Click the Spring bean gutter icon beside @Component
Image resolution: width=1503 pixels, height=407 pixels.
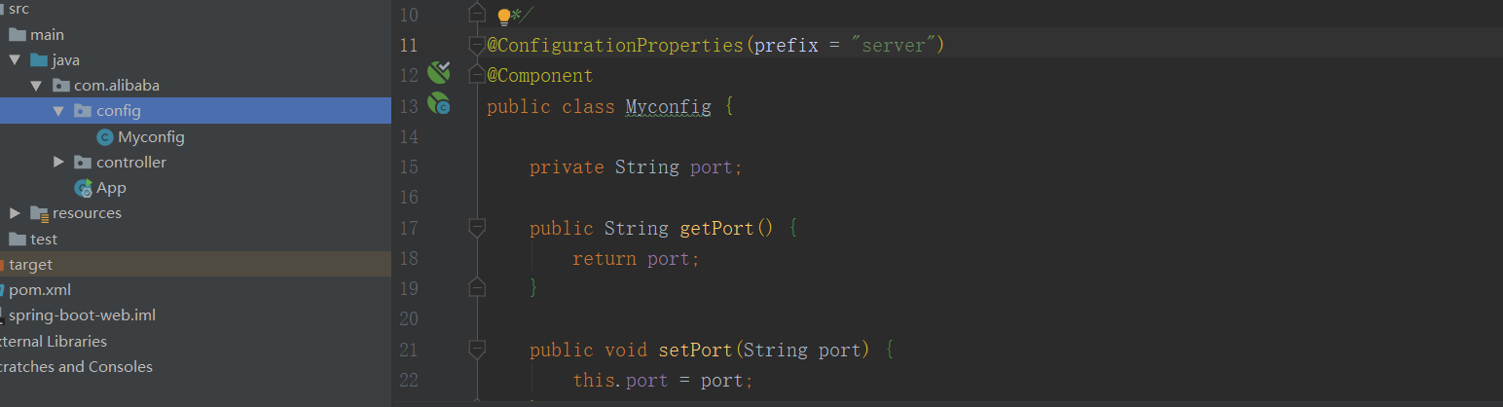439,72
